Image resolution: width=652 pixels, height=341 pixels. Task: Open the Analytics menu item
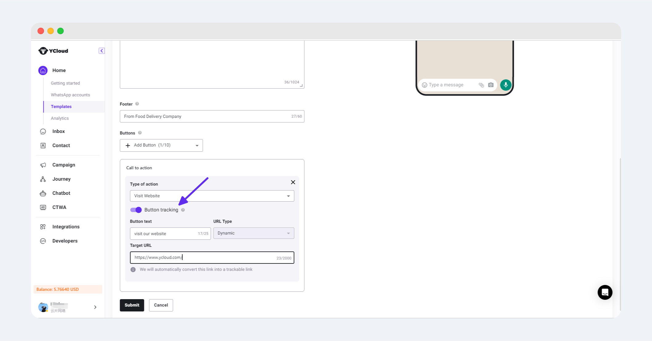[x=60, y=118]
